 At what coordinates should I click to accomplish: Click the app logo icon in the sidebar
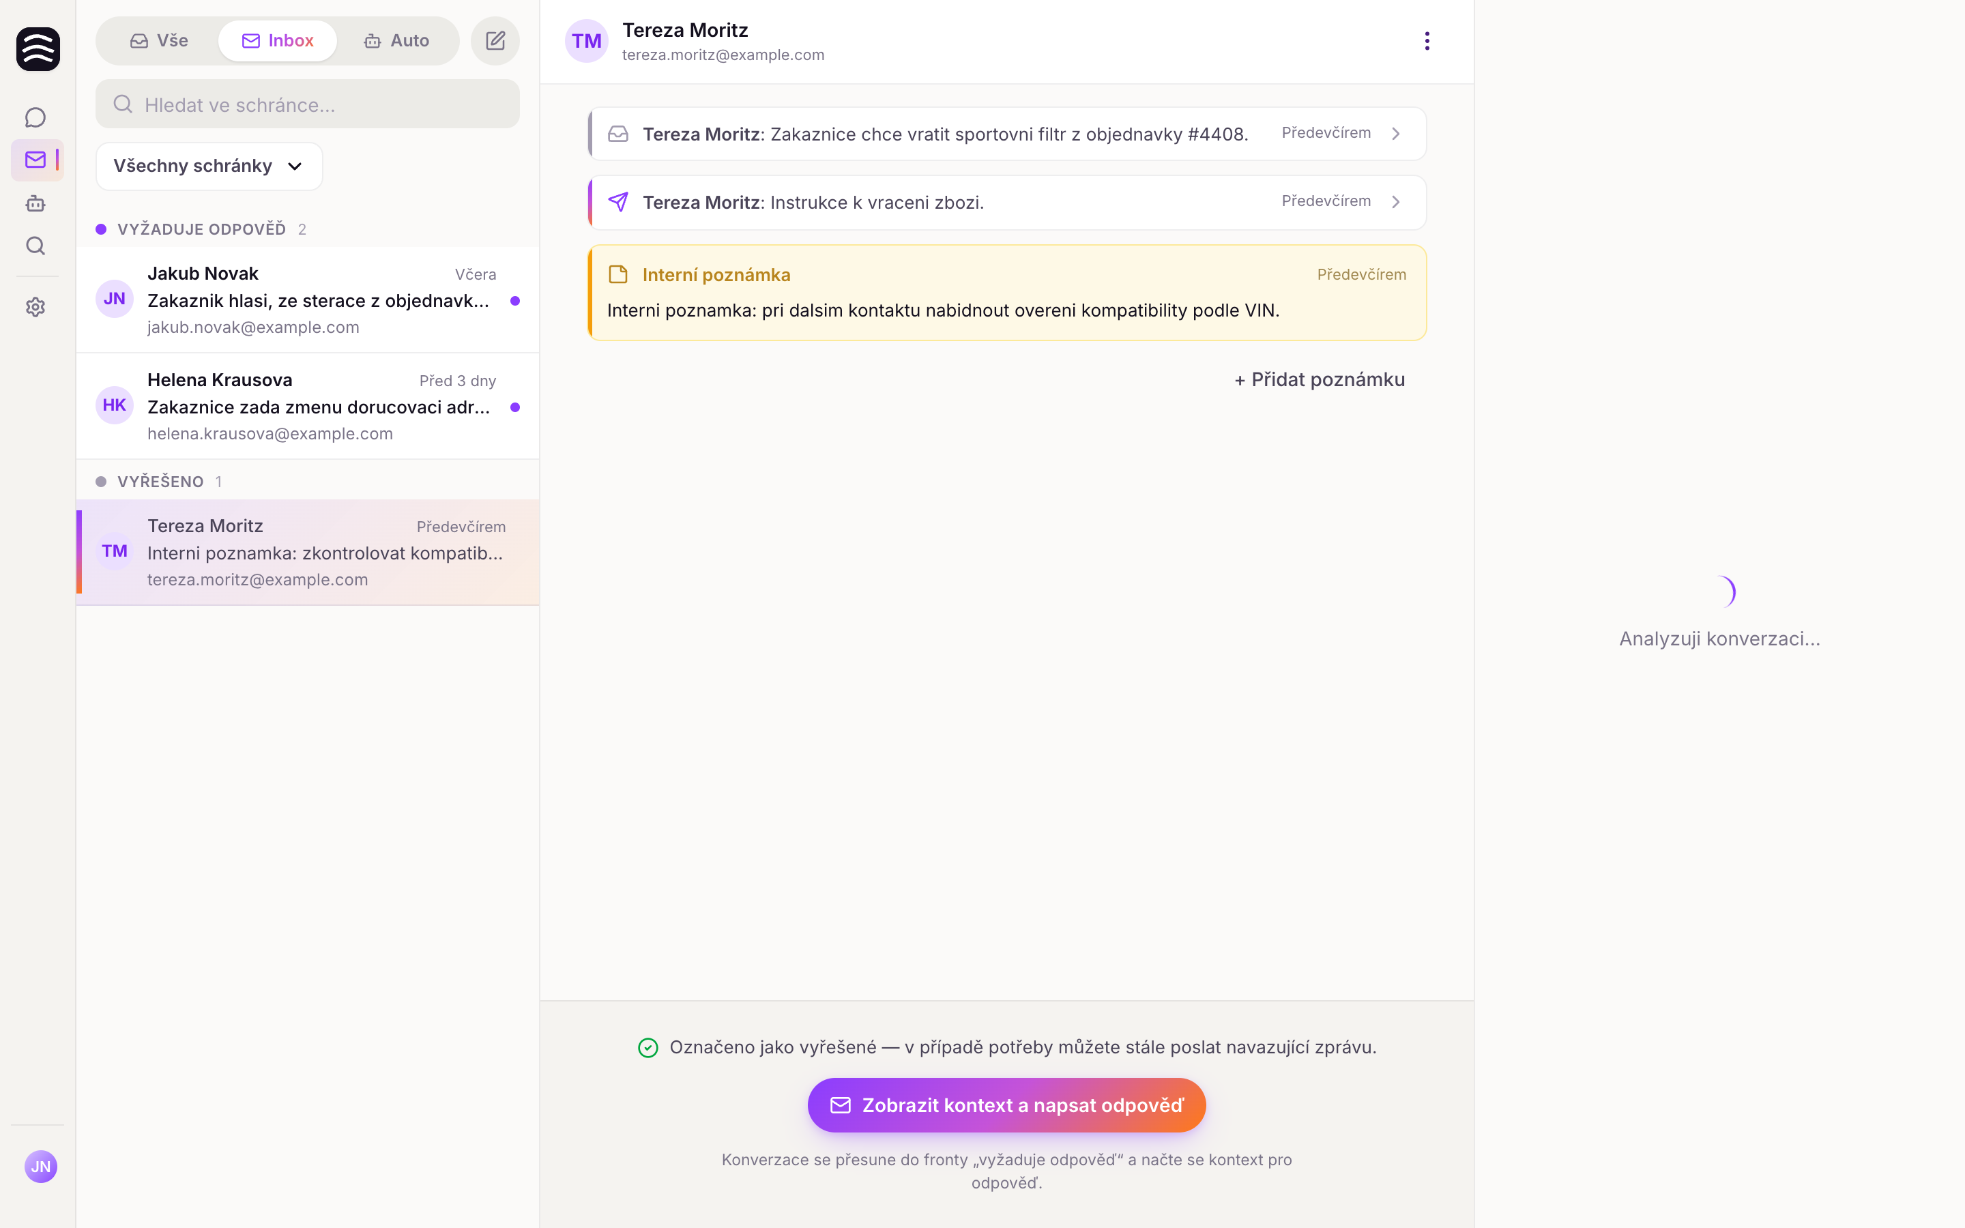pos(38,48)
